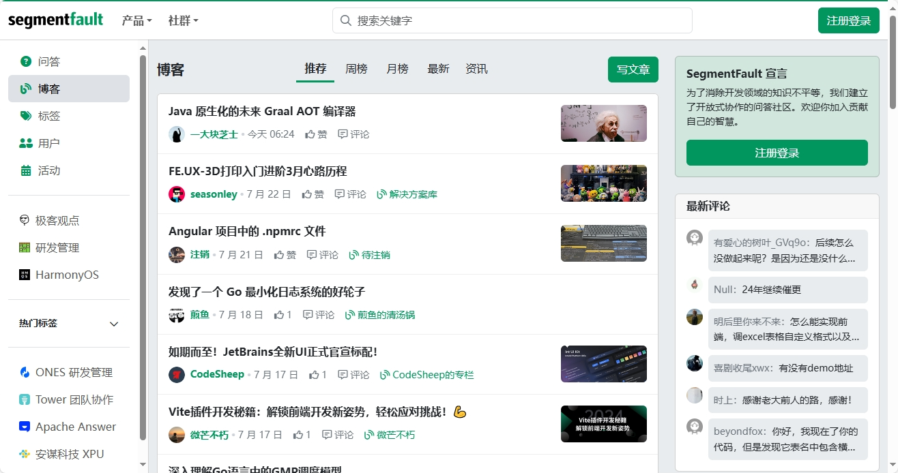Image resolution: width=898 pixels, height=473 pixels.
Task: Click the 评论 link on the Vite插件 article
Action: [338, 435]
